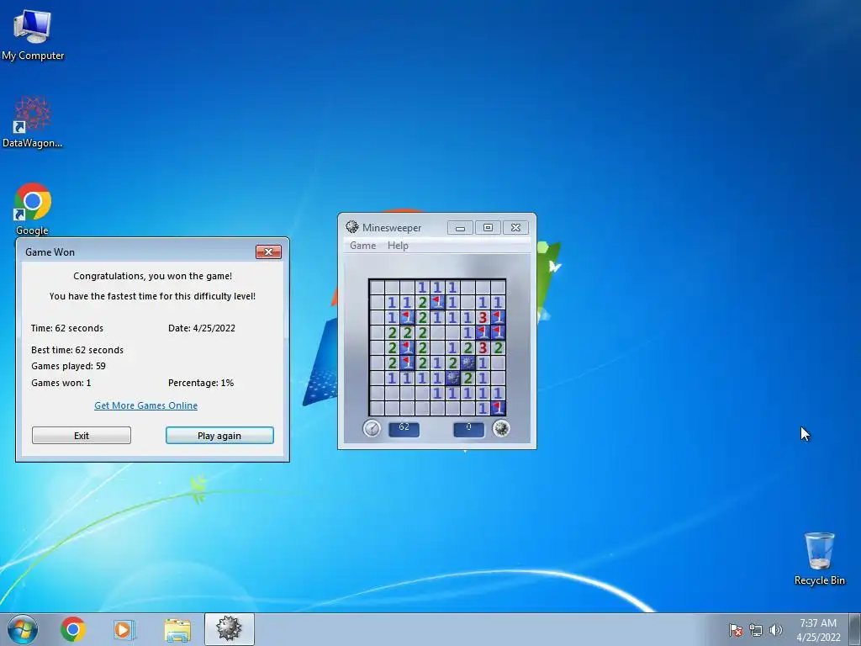The height and width of the screenshot is (646, 861).
Task: Open network status icon in system tray
Action: tap(756, 629)
